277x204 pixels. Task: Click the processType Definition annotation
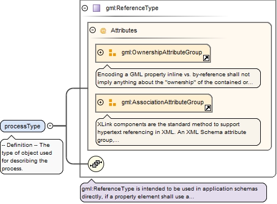tap(31, 156)
